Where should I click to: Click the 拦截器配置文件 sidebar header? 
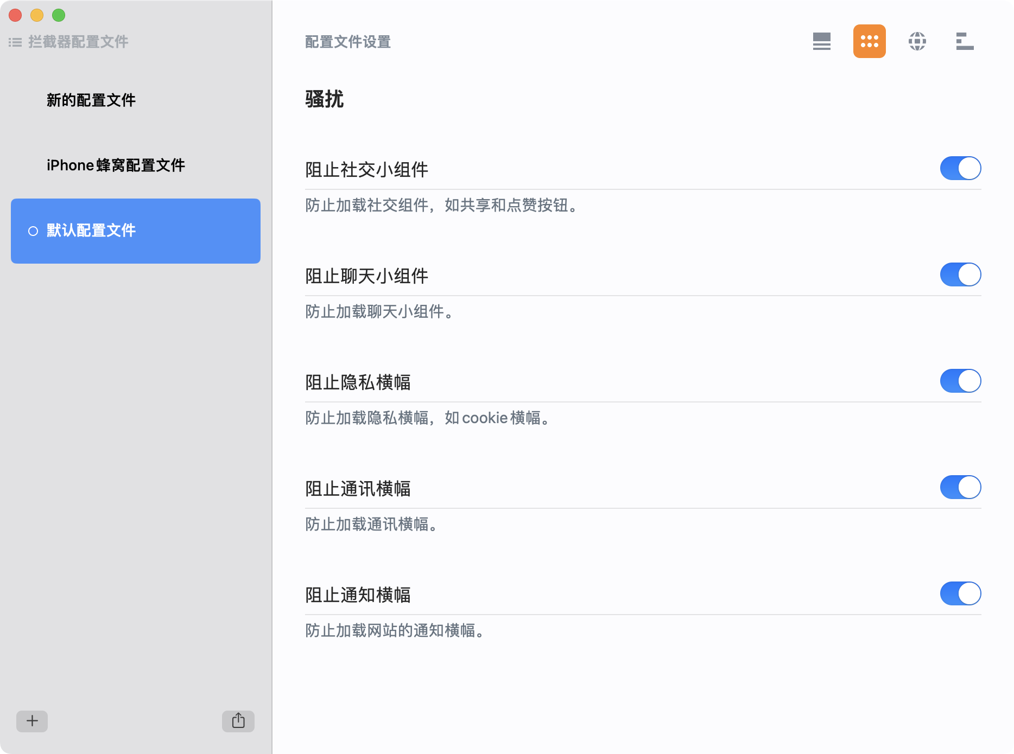[78, 42]
